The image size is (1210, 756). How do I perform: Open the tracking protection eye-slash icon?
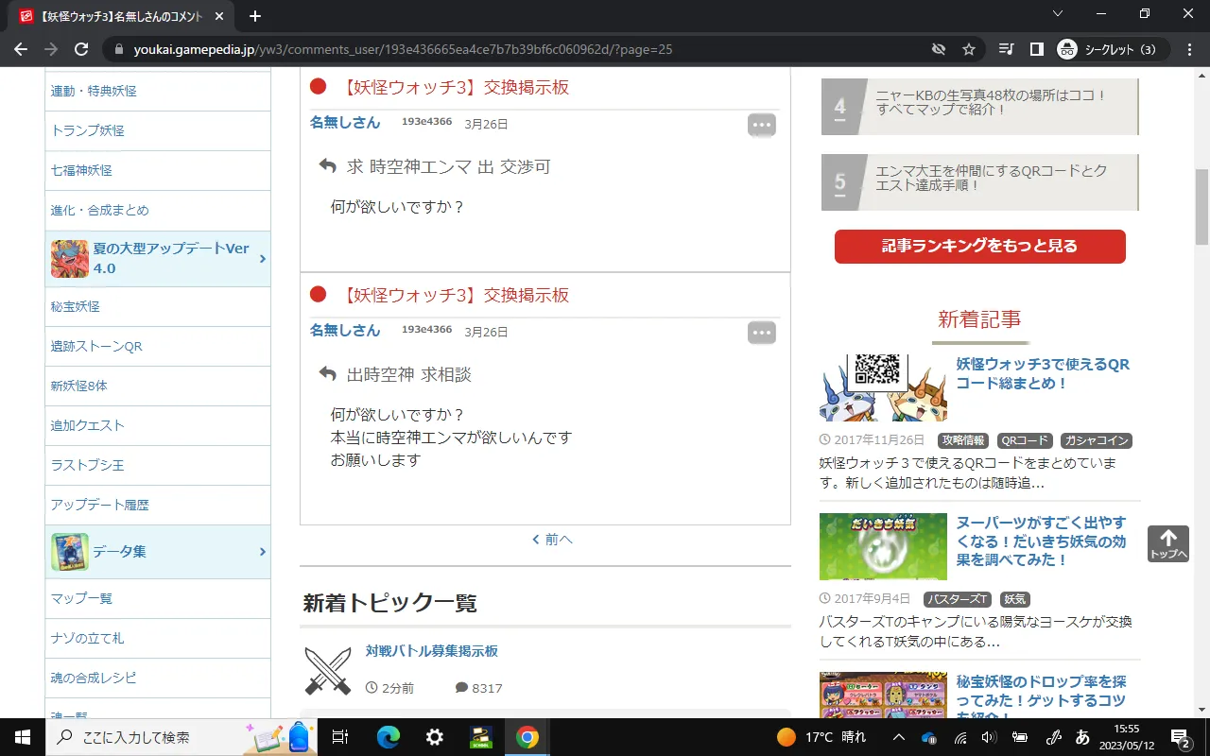pyautogui.click(x=938, y=49)
